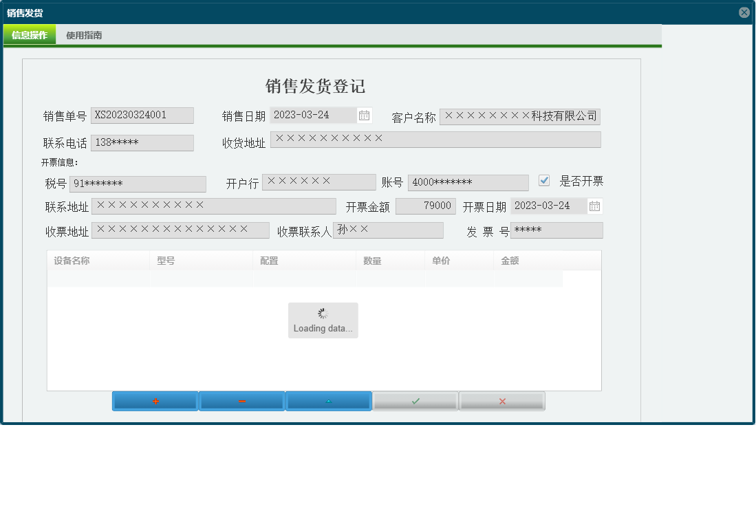The image size is (756, 524).
Task: Click the 客户名称 input field
Action: [x=519, y=116]
